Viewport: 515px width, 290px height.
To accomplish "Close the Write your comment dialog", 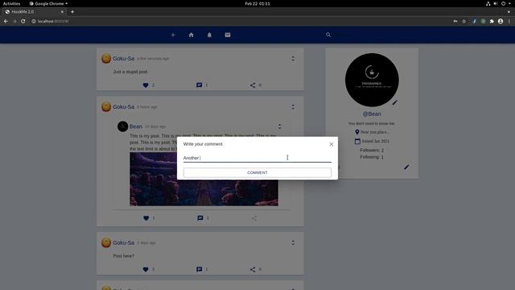I will tap(332, 144).
